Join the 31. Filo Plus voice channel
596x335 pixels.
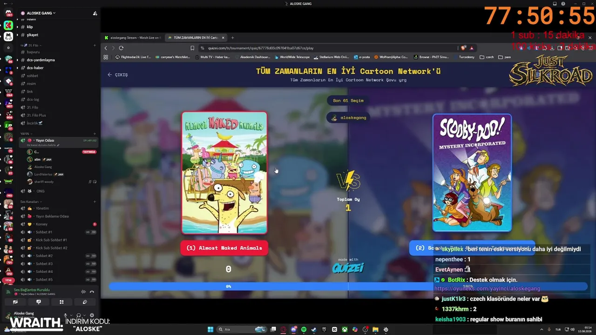click(x=58, y=115)
